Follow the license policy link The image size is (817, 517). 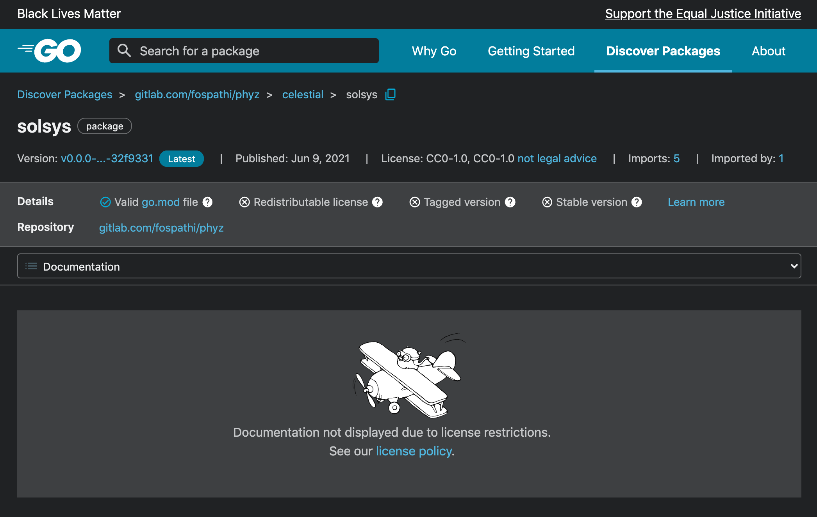[414, 451]
